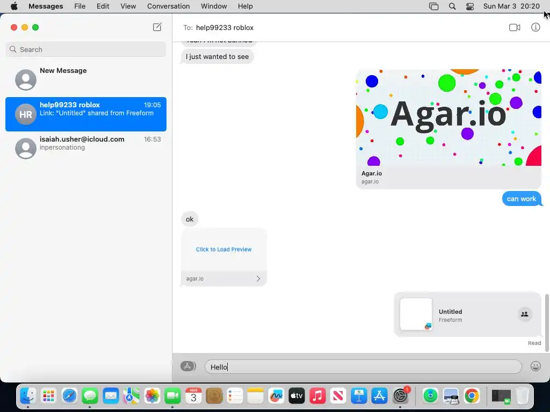The image size is (550, 412).
Task: Click the Search conversations field
Action: [x=86, y=49]
